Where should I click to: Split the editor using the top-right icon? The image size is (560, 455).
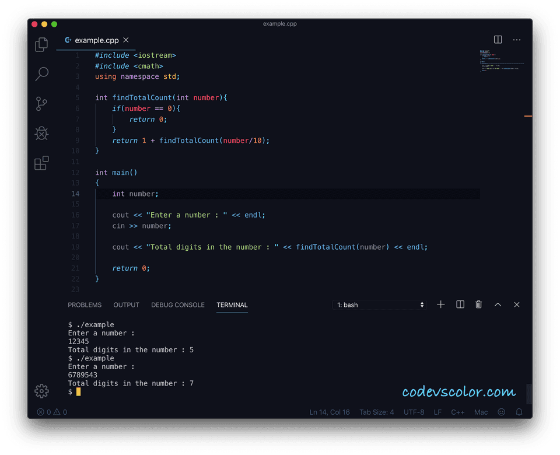498,40
